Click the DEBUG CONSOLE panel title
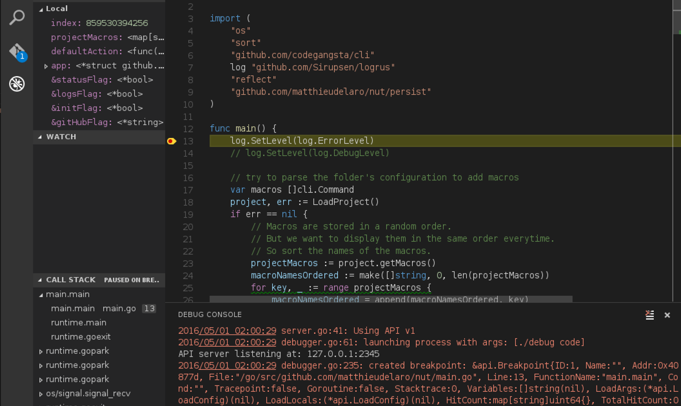The width and height of the screenshot is (681, 406). pyautogui.click(x=210, y=314)
